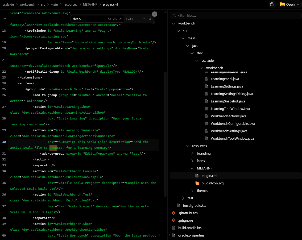Toggle whole word matching in the find bar
The width and height of the screenshot is (302, 240).
tap(115, 19)
